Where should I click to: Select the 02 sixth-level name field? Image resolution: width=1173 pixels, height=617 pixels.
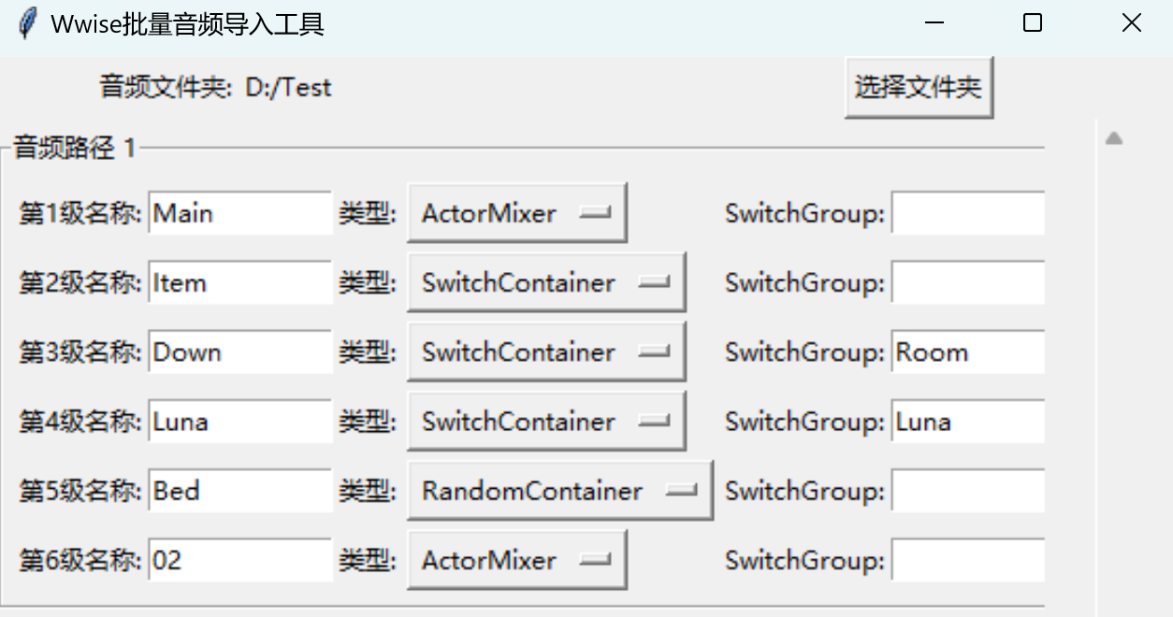pos(239,559)
